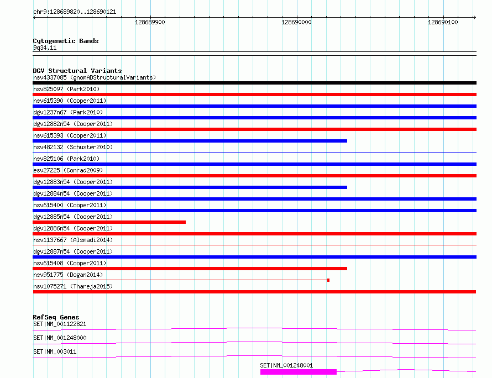Click the RefSeq Genes track title

click(x=56, y=317)
